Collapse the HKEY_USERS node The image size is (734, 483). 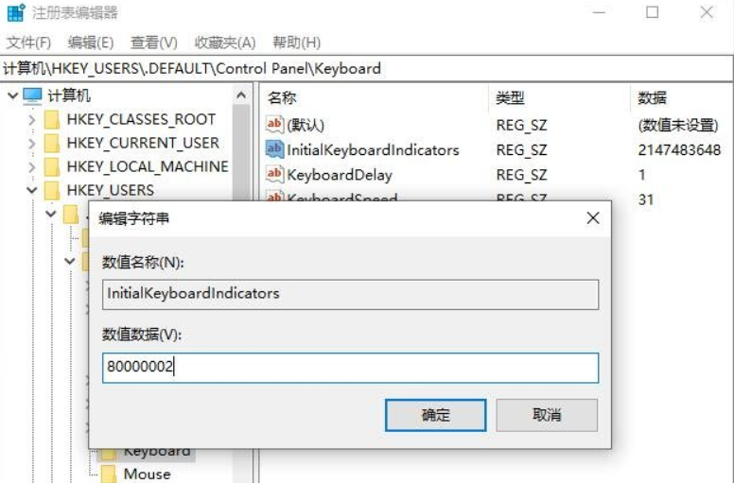[x=31, y=190]
